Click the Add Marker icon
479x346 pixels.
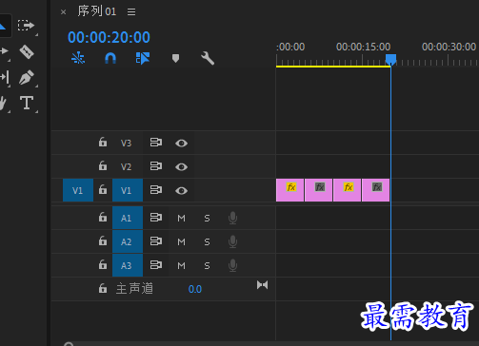[175, 58]
